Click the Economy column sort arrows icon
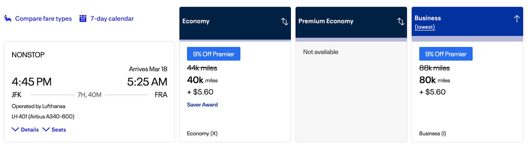 pos(284,21)
